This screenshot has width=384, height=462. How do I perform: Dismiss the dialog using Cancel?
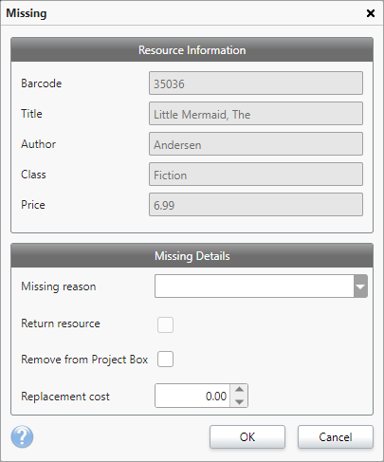pyautogui.click(x=336, y=436)
